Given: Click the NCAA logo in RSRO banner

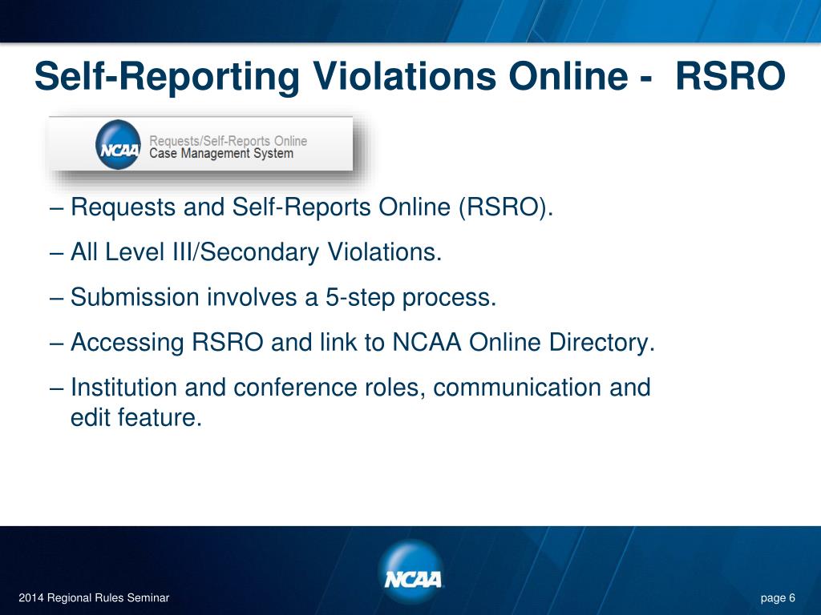Looking at the screenshot, I should 119,145.
